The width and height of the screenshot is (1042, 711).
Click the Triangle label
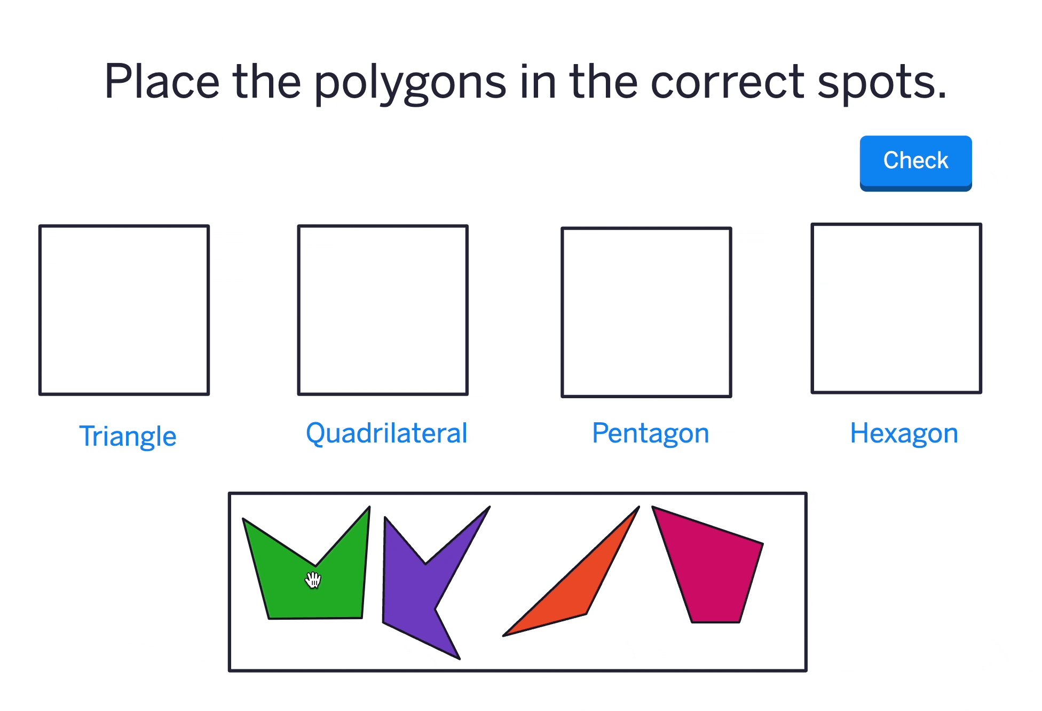click(x=128, y=436)
